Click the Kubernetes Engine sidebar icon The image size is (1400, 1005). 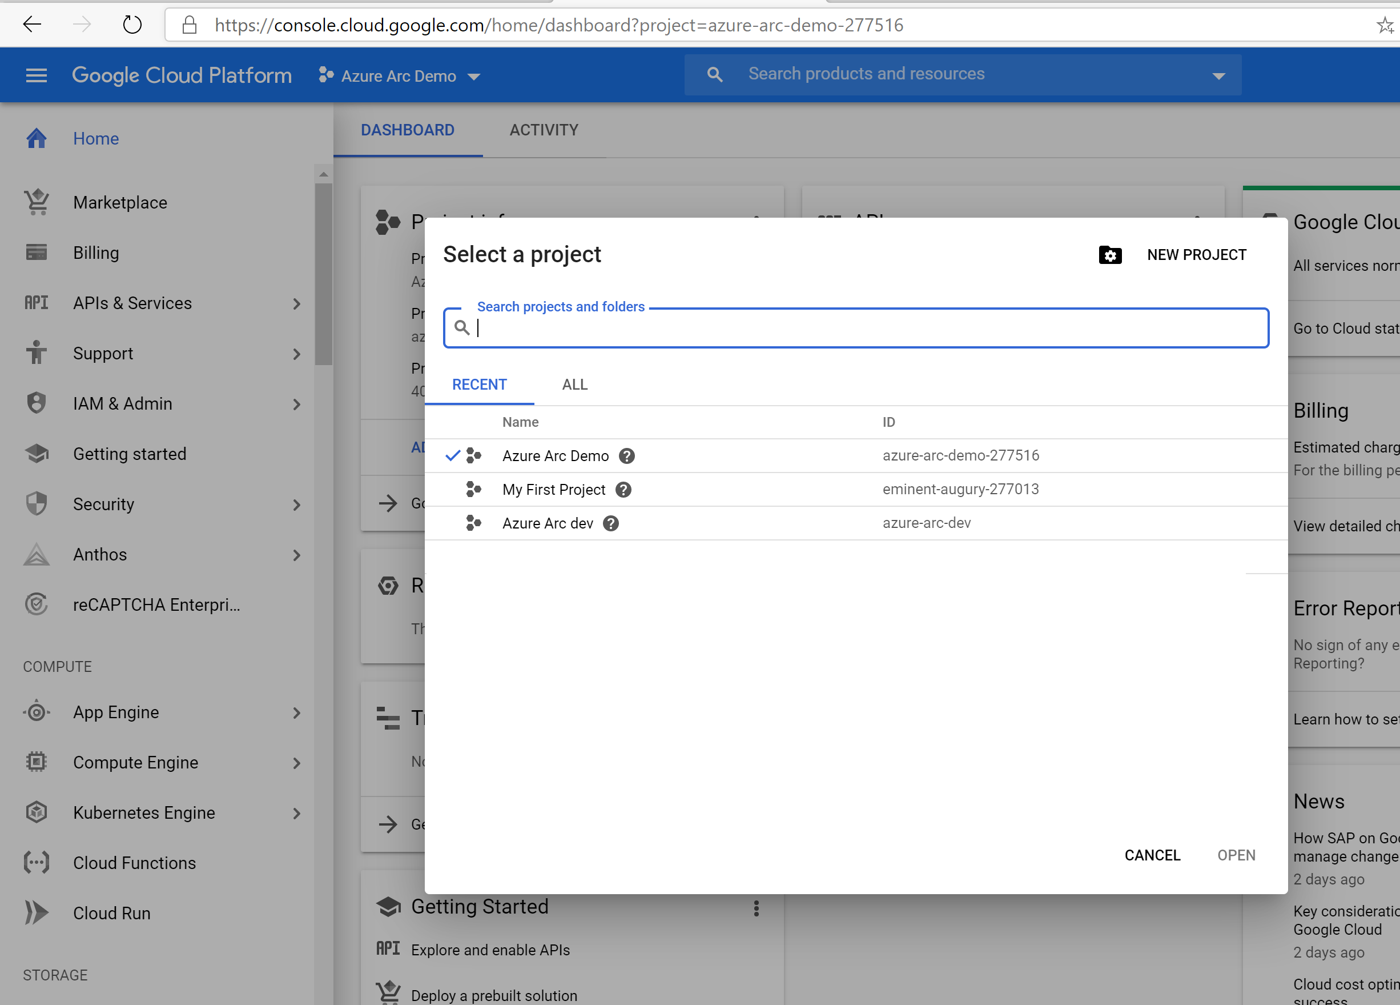[x=37, y=812]
